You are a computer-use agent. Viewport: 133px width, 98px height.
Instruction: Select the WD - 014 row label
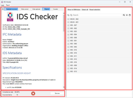tap(73, 68)
